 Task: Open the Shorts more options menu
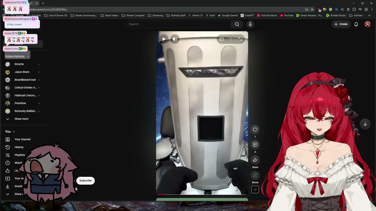(x=231, y=39)
